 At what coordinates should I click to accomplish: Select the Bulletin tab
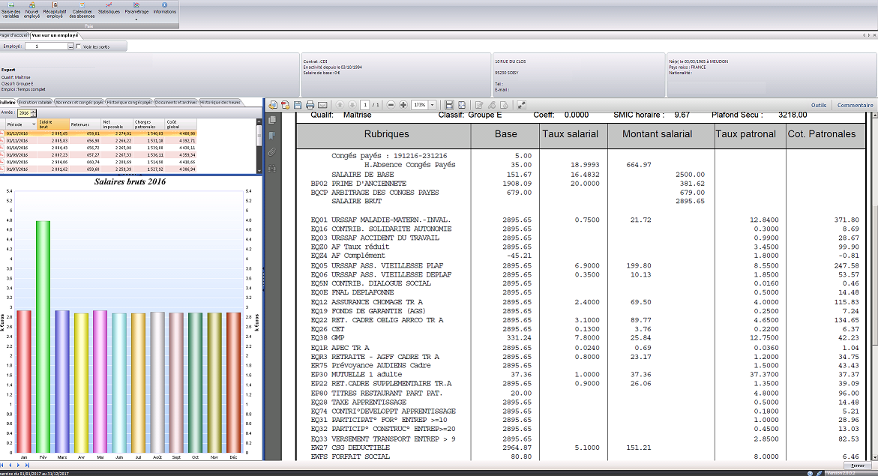pyautogui.click(x=7, y=103)
